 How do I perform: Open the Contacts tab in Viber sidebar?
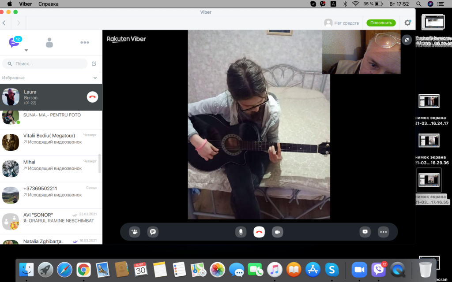[x=49, y=43]
